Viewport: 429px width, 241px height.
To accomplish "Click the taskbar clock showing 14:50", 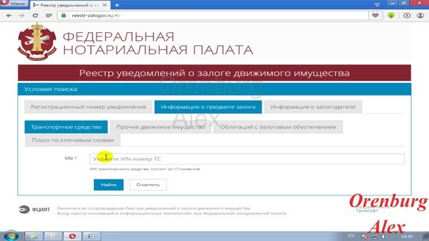I will [407, 236].
